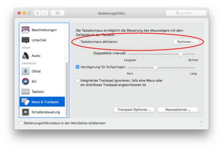Click the Suchen search field
The width and height of the screenshot is (223, 150).
coord(186,13)
